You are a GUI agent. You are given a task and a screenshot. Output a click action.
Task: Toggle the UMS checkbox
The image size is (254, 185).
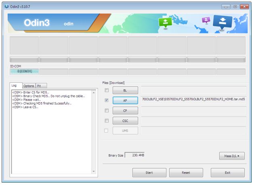point(106,130)
